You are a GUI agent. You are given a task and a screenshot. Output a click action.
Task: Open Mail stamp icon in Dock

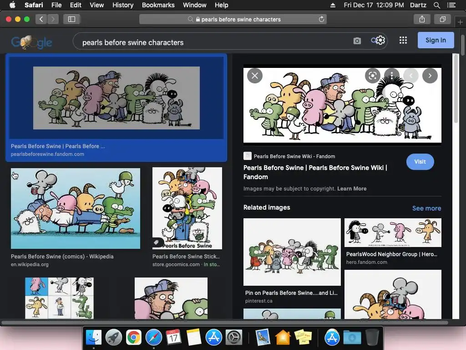263,338
